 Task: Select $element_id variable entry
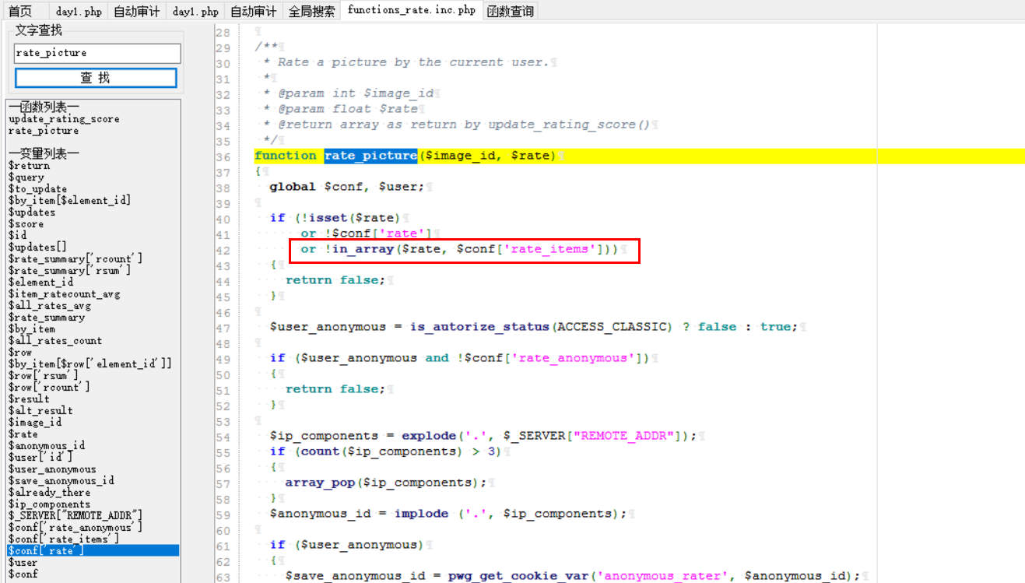pos(40,283)
